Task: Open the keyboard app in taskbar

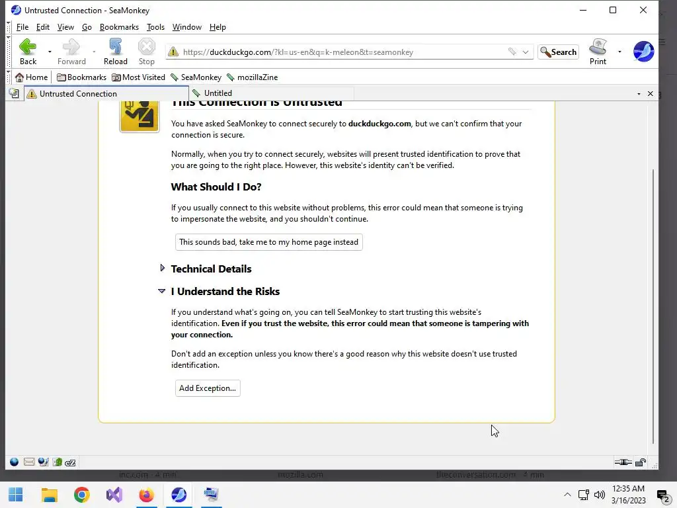Action: [x=211, y=495]
